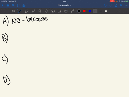
Task: Choose the red pen color
Action: 84,11
